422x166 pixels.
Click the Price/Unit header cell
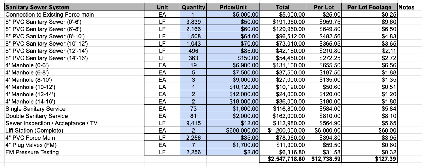tap(233, 7)
